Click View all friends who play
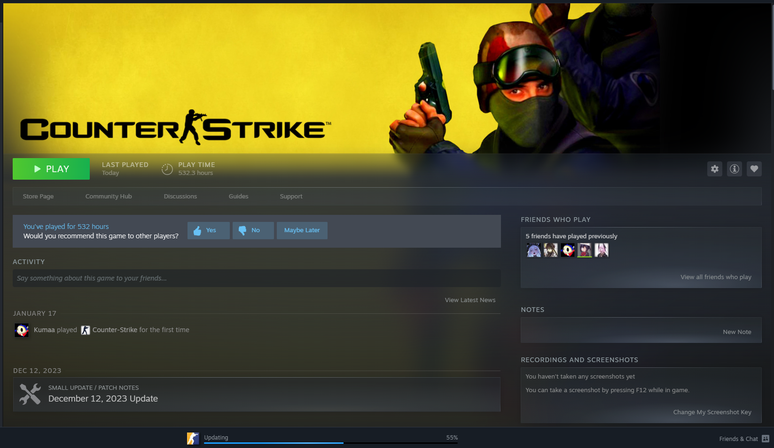The image size is (774, 448). 715,277
